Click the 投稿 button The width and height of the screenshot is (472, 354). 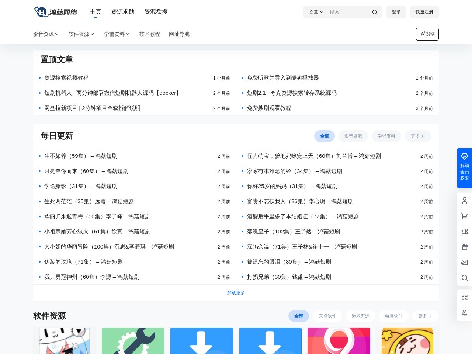(427, 34)
